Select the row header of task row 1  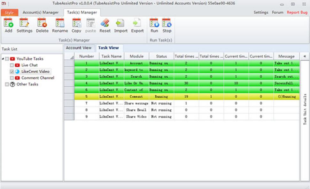pos(69,63)
